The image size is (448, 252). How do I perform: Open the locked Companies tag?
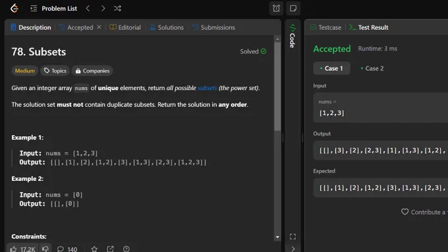[x=92, y=71]
